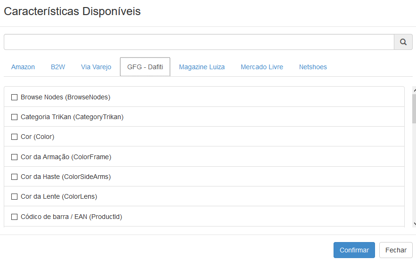Click the Fechar button
Screen dimensions: 416x259
tap(396, 250)
